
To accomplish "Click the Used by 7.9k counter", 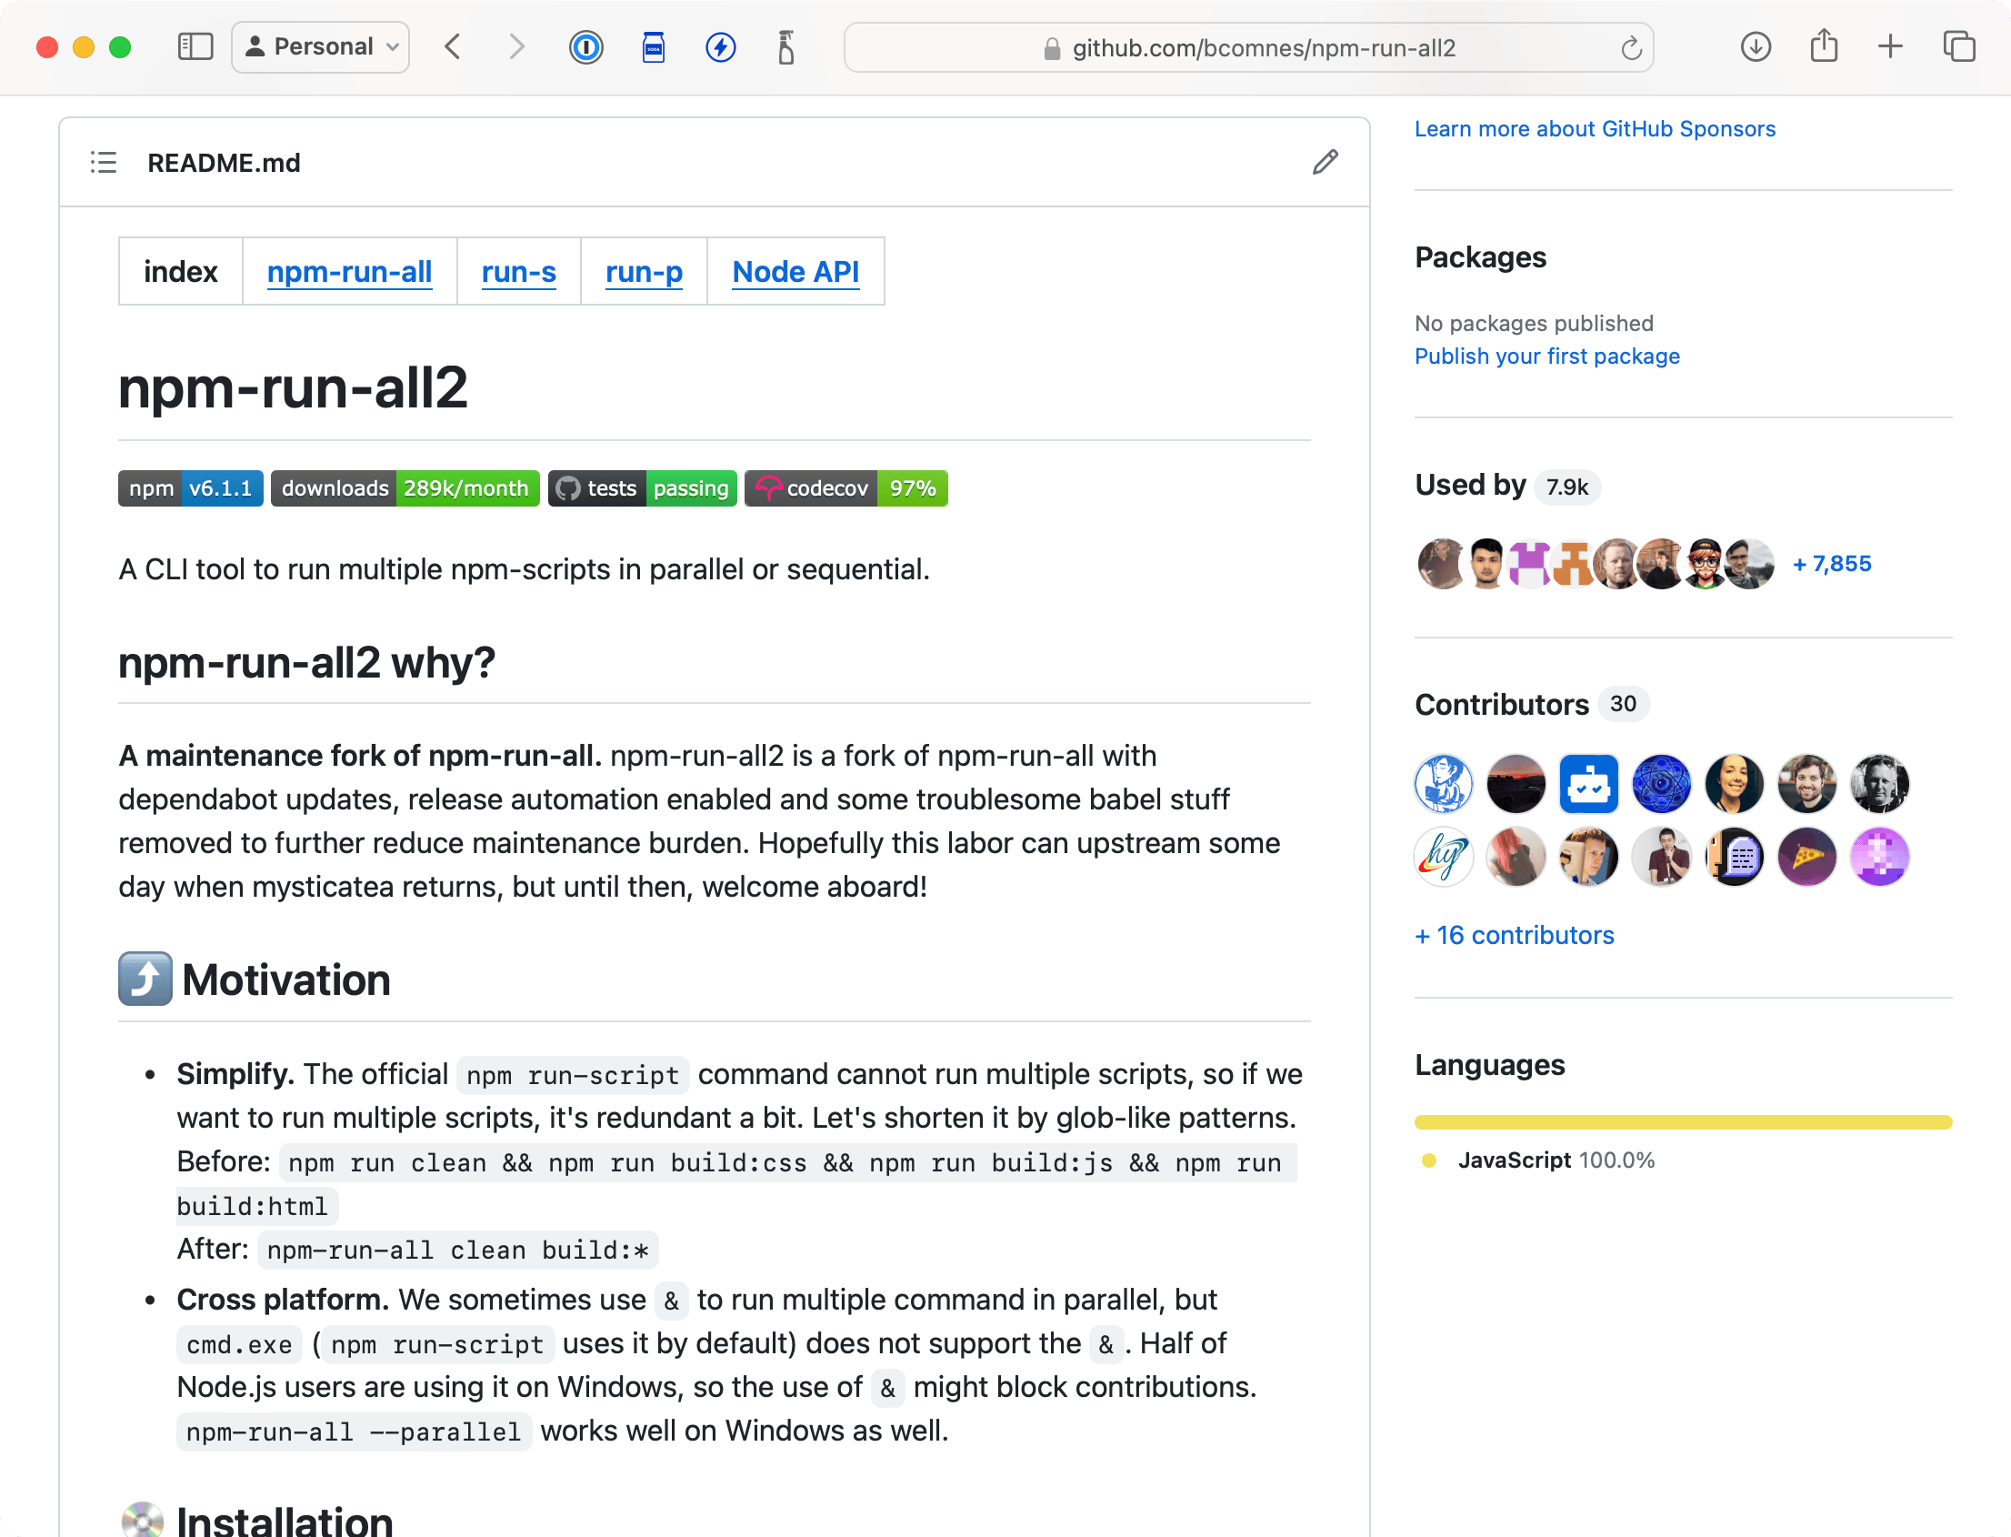I will pos(1567,487).
